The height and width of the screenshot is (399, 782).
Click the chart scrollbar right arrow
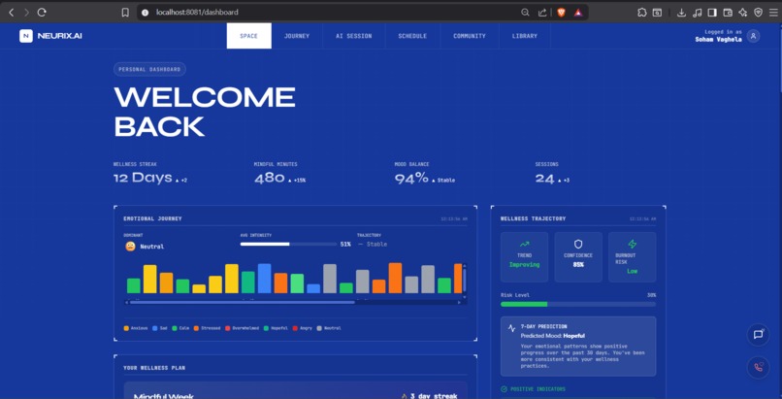click(x=459, y=302)
